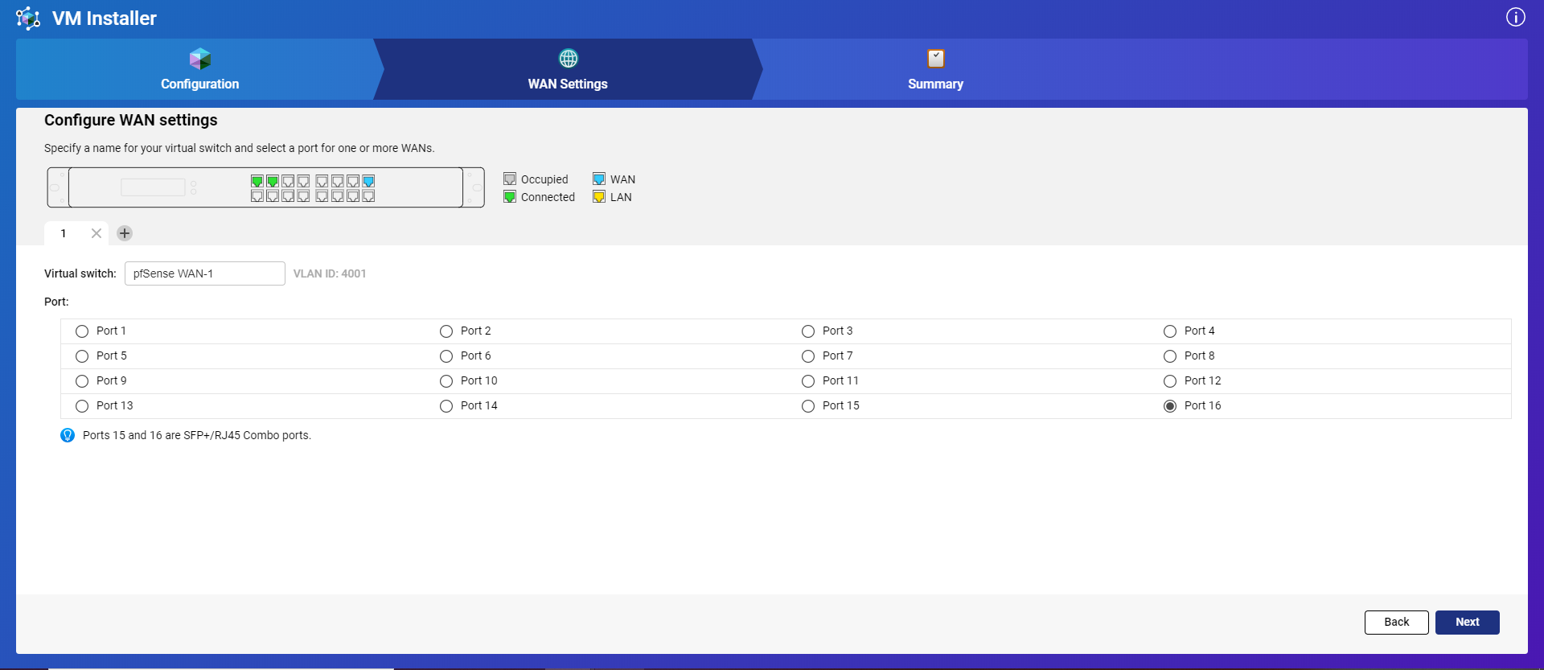This screenshot has width=1544, height=670.
Task: Click first green connected port in diagram
Action: point(257,181)
